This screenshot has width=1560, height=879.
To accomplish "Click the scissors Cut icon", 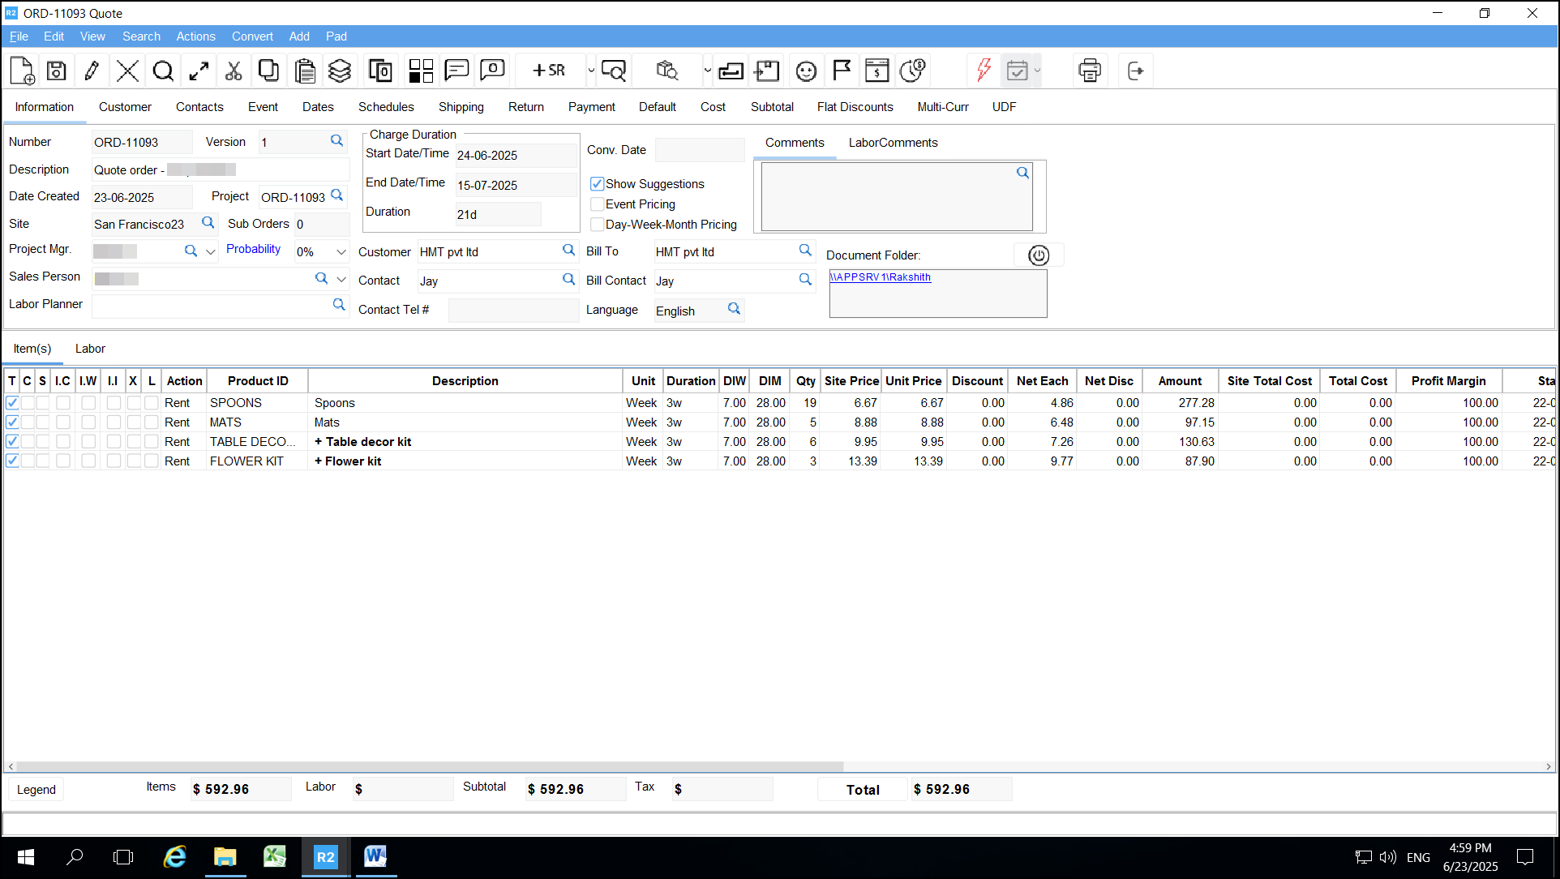I will coord(234,71).
